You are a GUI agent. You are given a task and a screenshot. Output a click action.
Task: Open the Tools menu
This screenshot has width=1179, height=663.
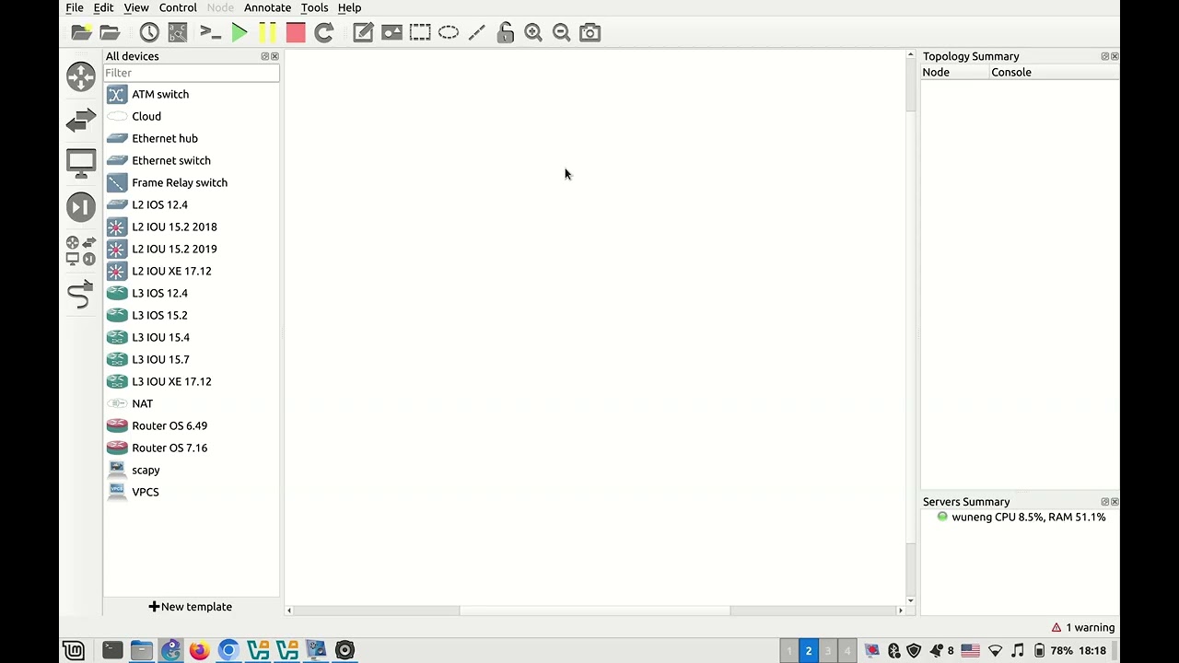[x=314, y=7]
